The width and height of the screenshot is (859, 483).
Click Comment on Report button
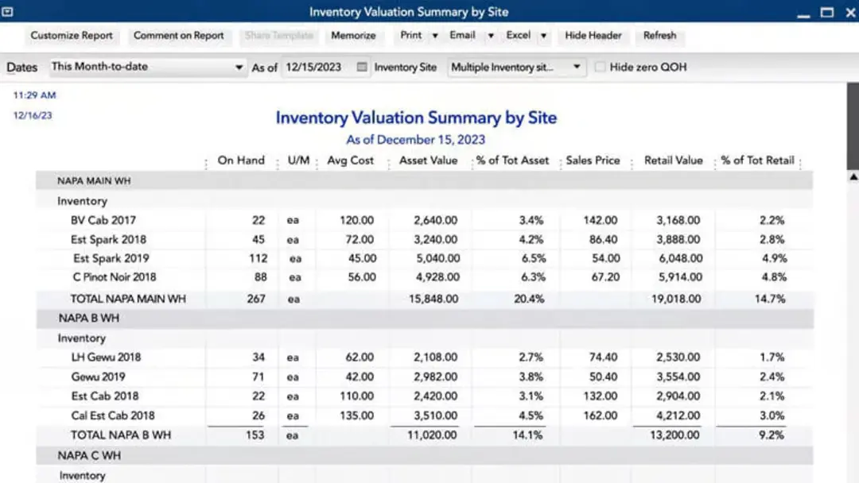(179, 36)
